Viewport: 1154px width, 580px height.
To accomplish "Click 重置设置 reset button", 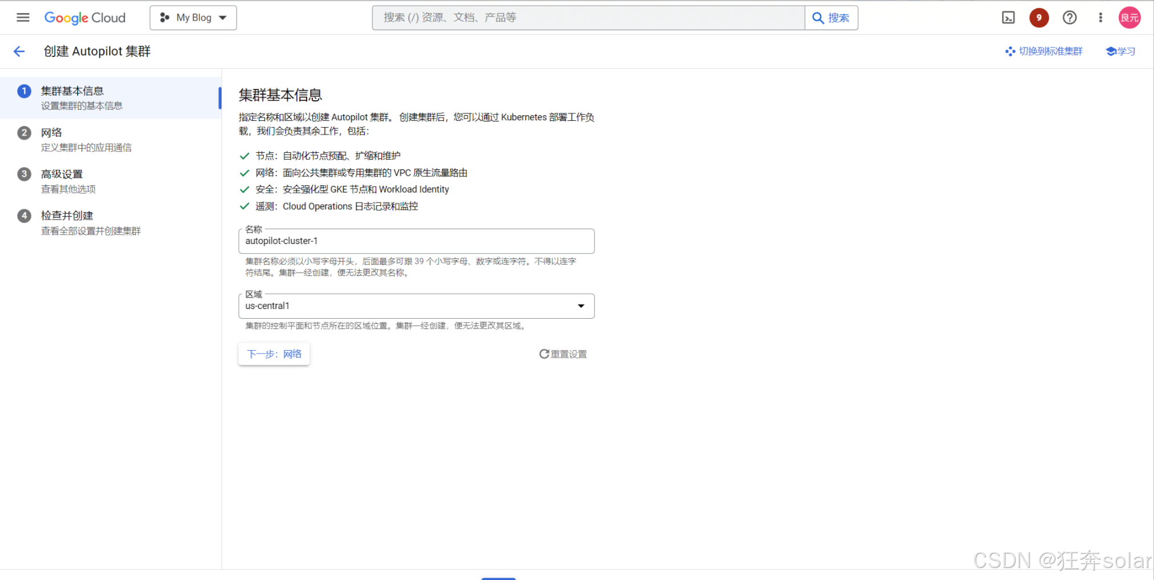I will [x=563, y=354].
